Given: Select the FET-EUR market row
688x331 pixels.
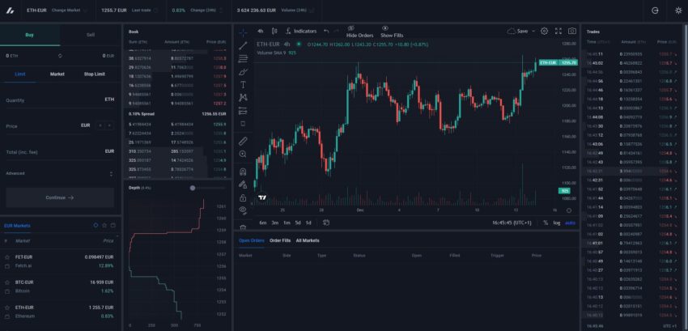Looking at the screenshot, I should pyautogui.click(x=60, y=261).
